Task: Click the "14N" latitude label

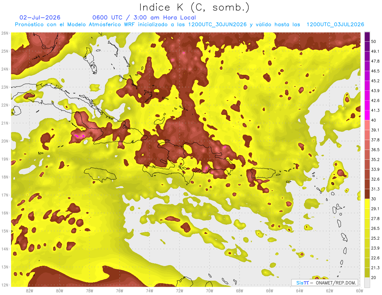Action: [x=5, y=249]
